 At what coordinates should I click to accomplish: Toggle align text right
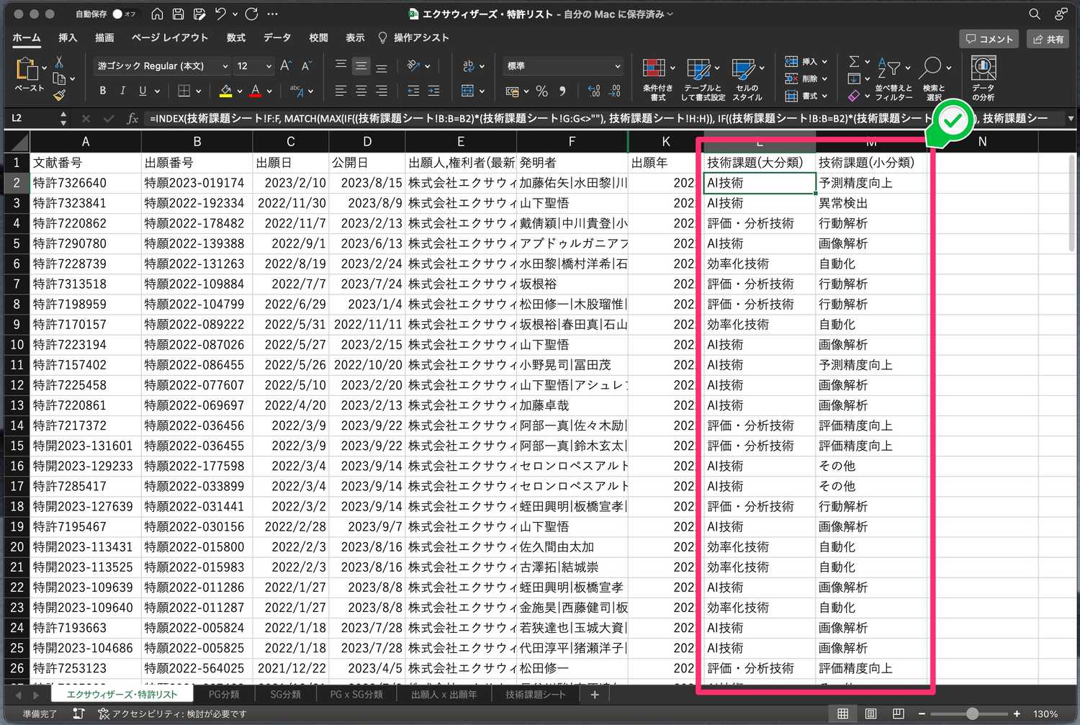pos(382,91)
